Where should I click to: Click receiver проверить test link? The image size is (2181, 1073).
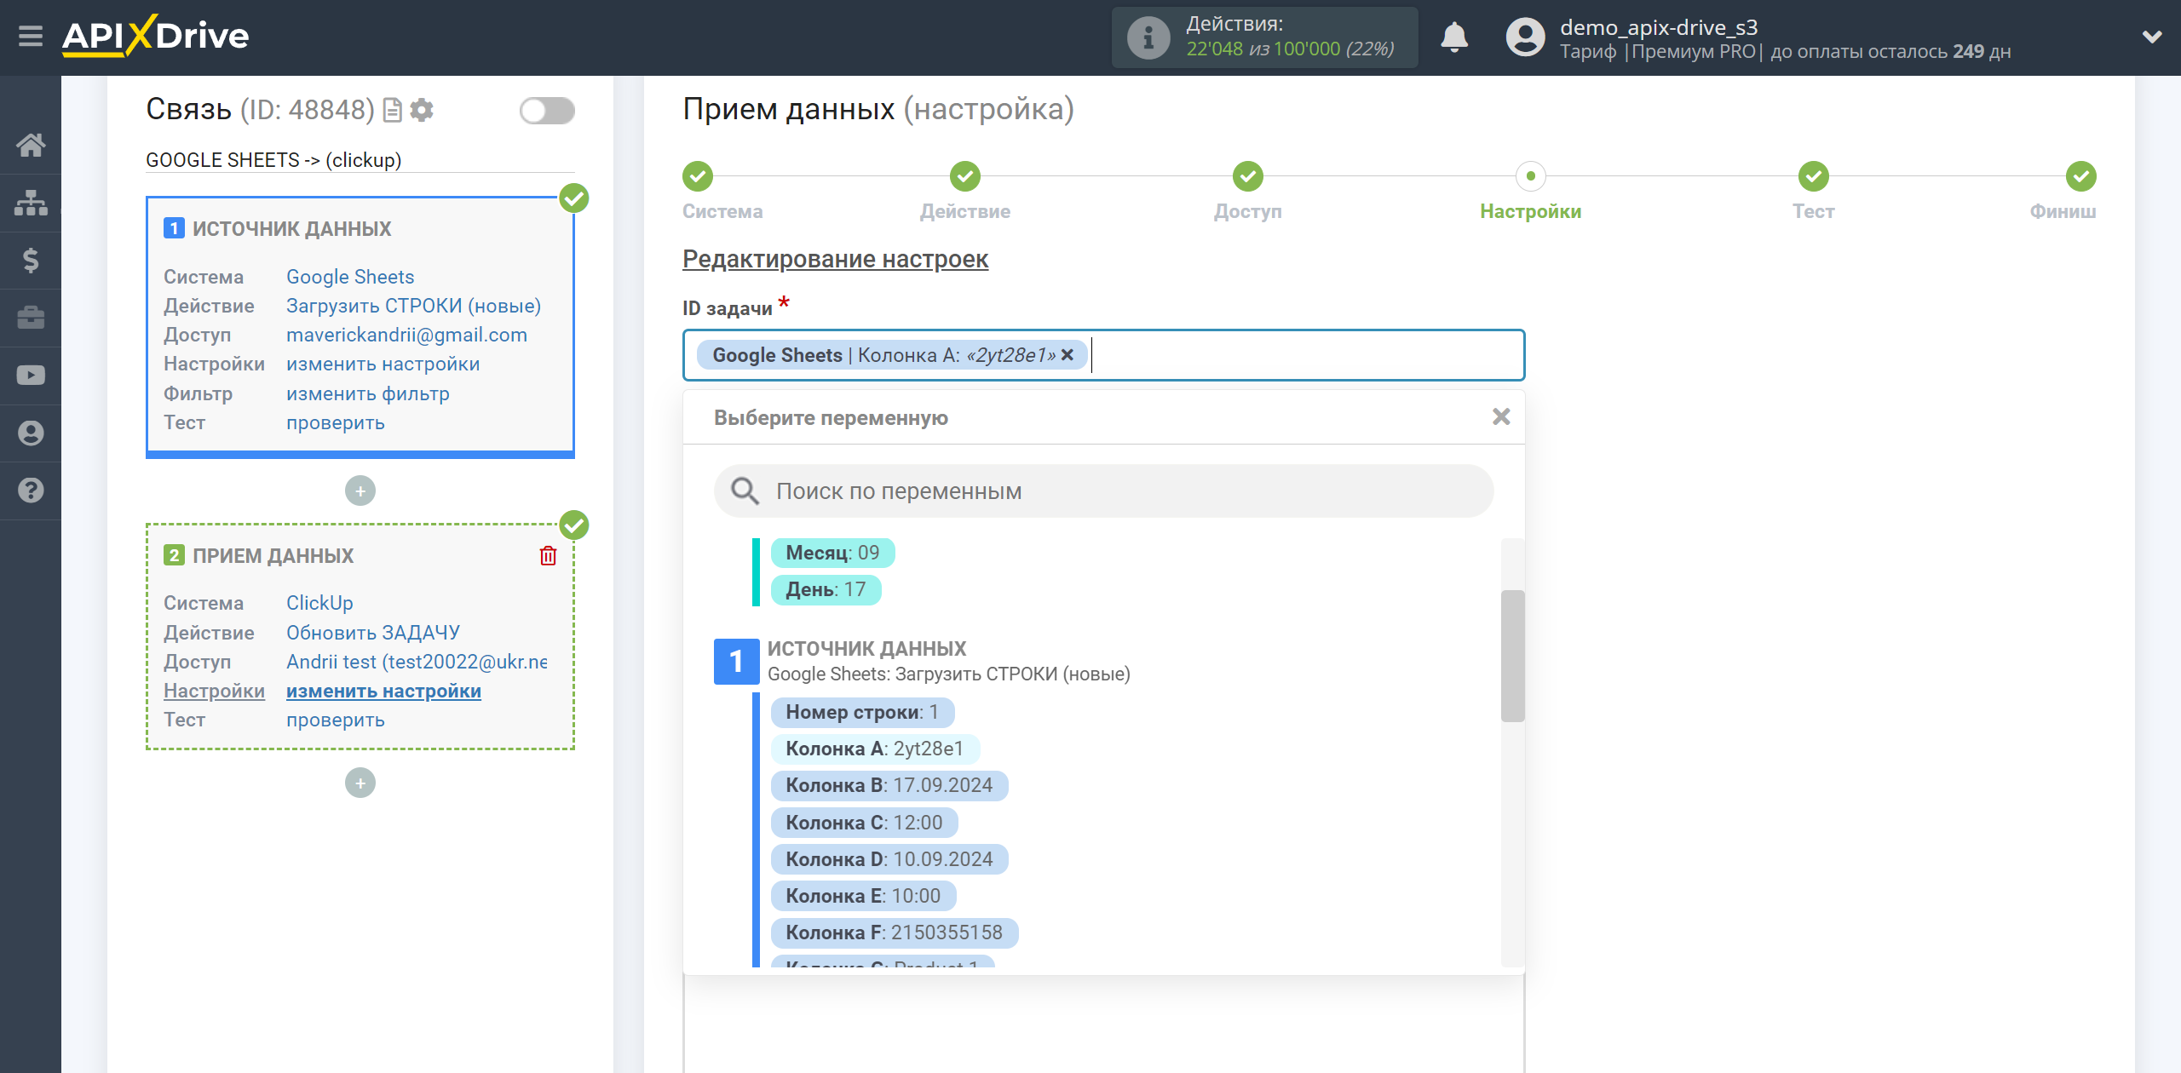(335, 720)
